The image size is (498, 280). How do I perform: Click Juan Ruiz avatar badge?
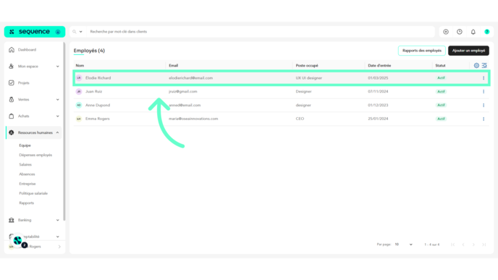(x=79, y=91)
